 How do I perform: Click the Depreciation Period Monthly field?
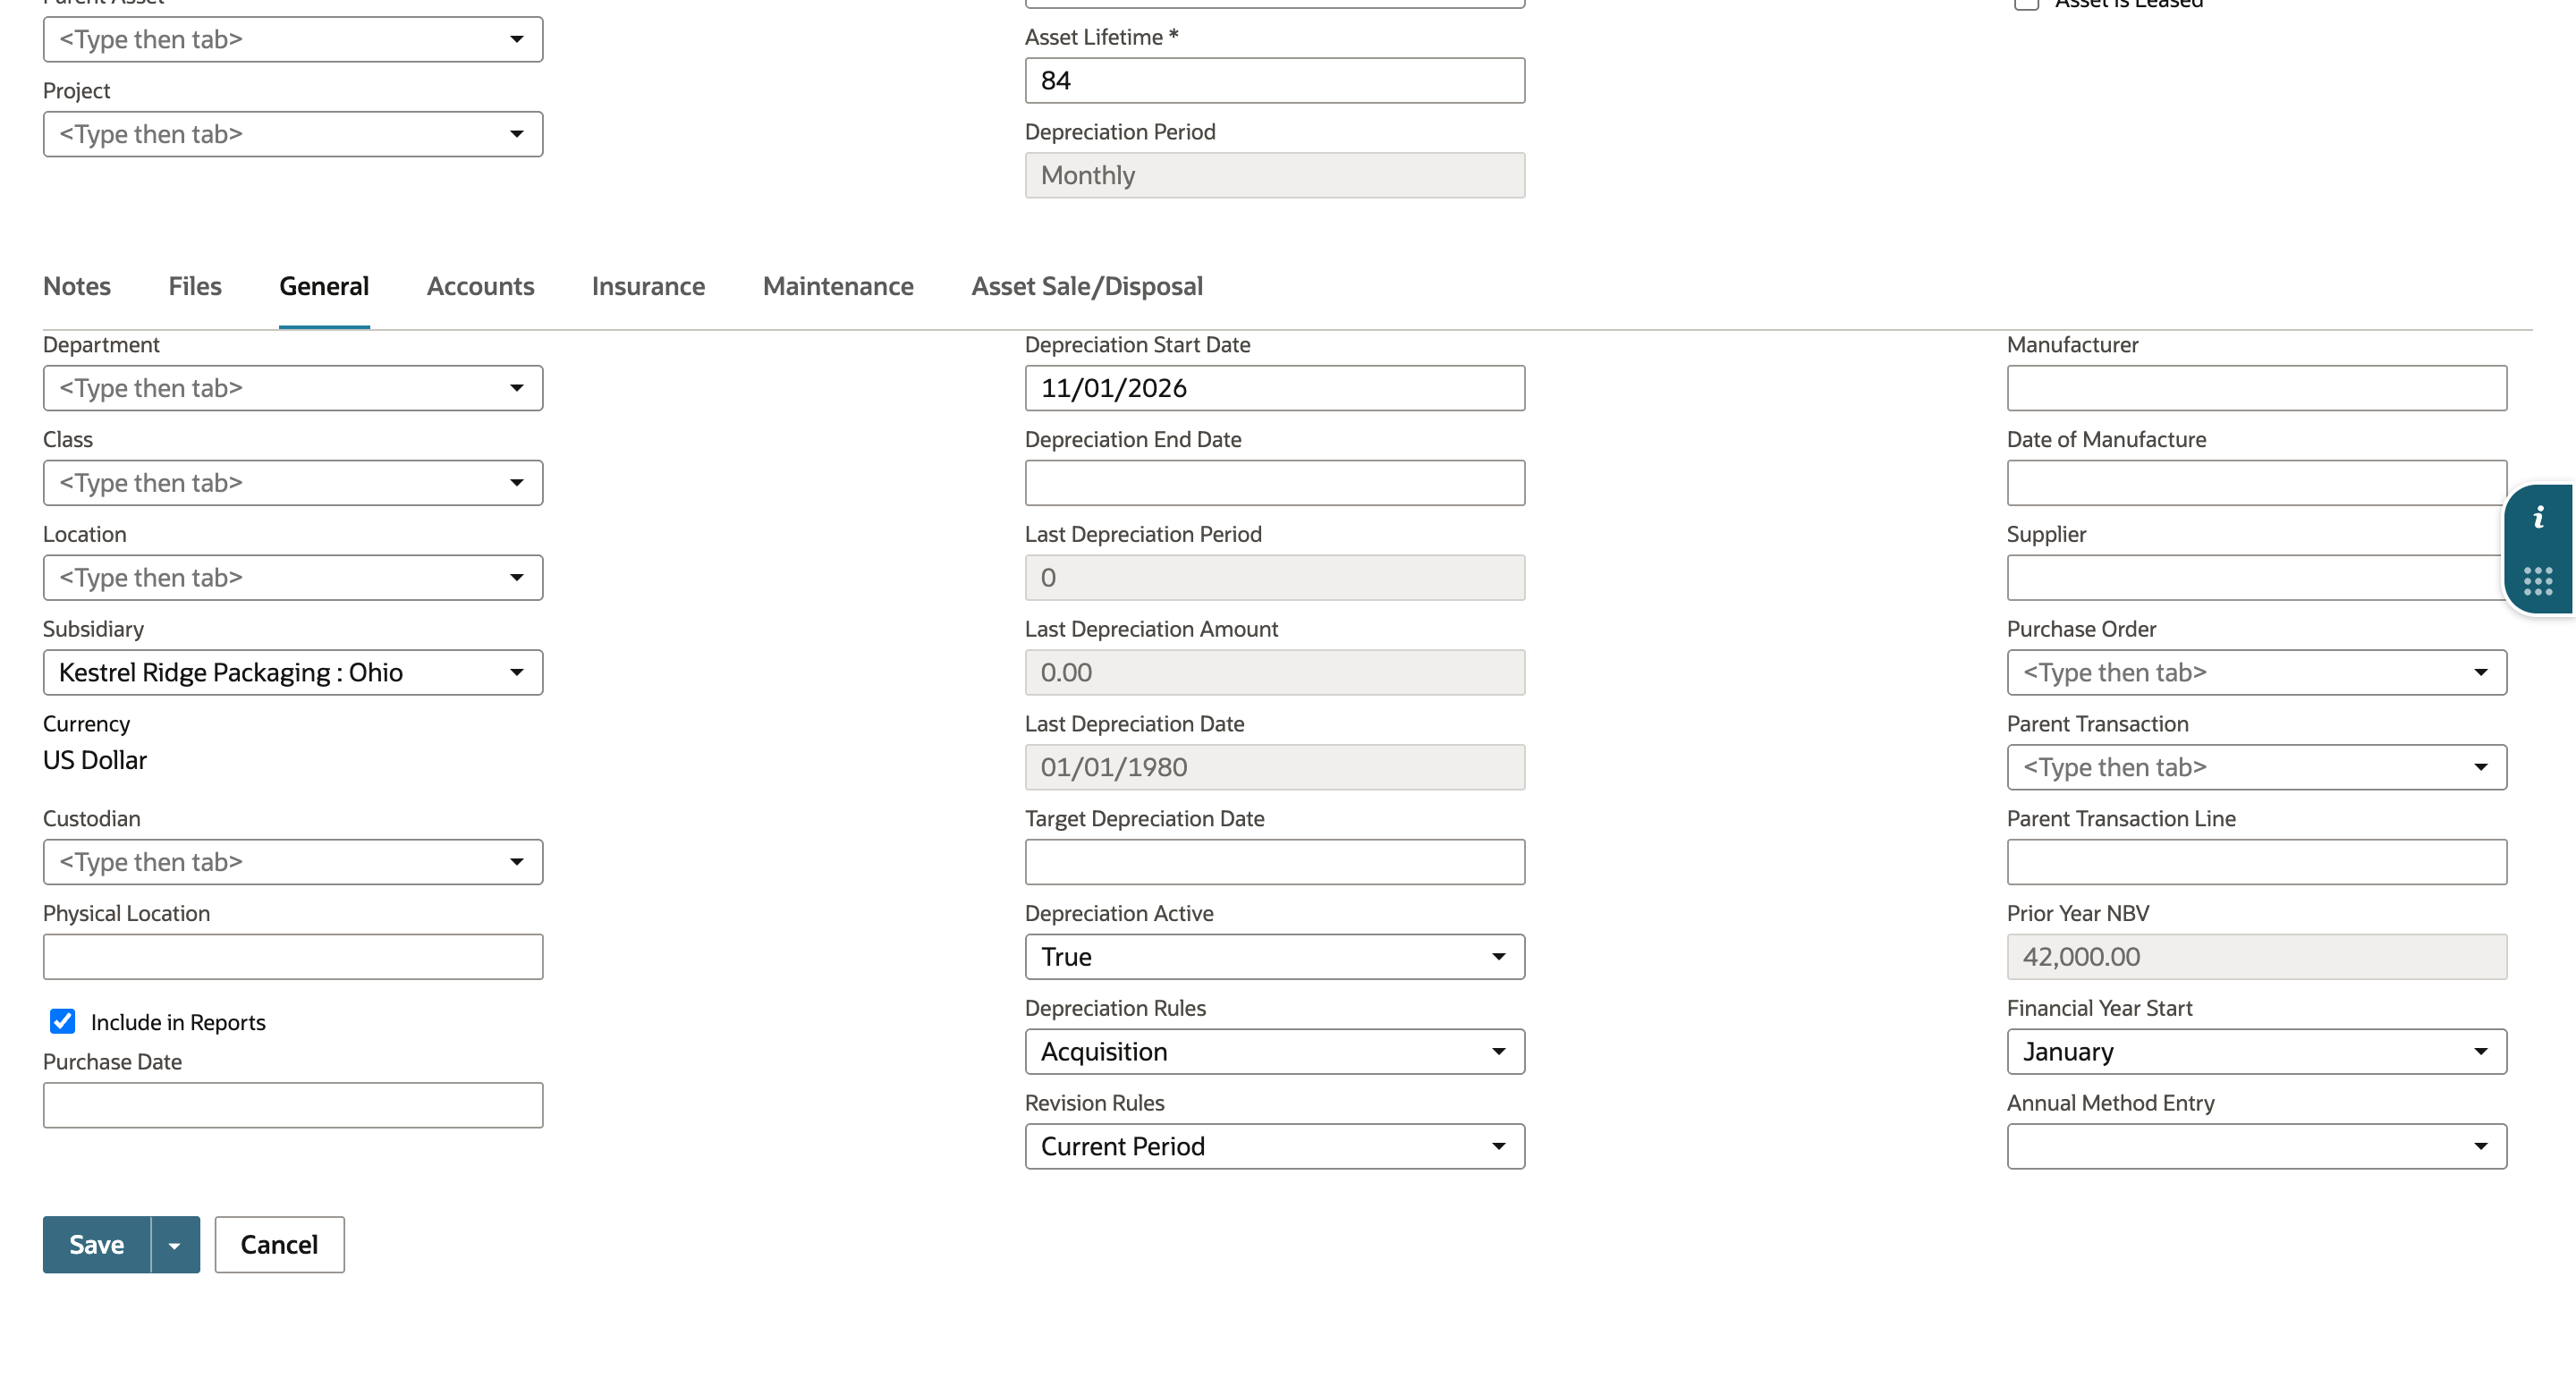(x=1275, y=176)
